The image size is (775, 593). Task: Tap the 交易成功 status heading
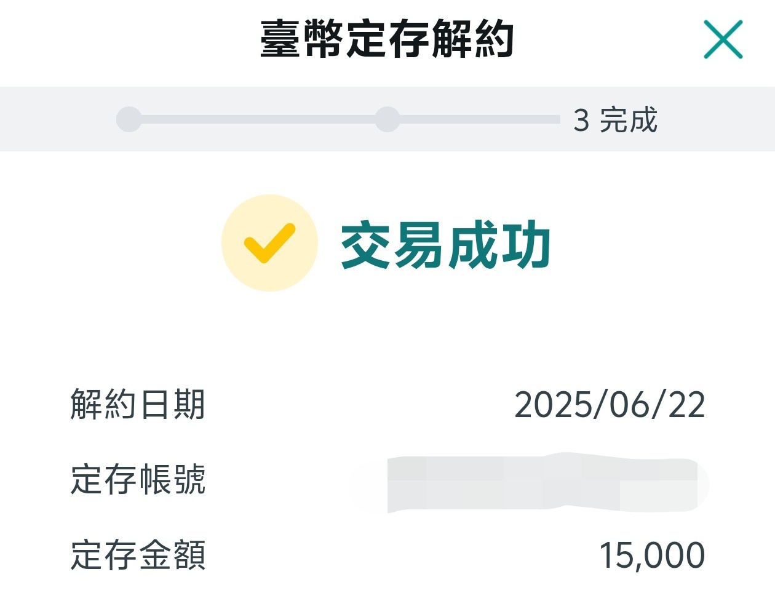tap(445, 245)
